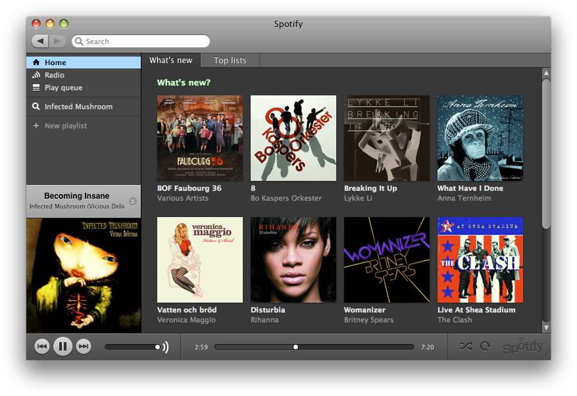Click the BOF Faubourg 36 title link
This screenshot has height=396, width=577.
tap(189, 188)
